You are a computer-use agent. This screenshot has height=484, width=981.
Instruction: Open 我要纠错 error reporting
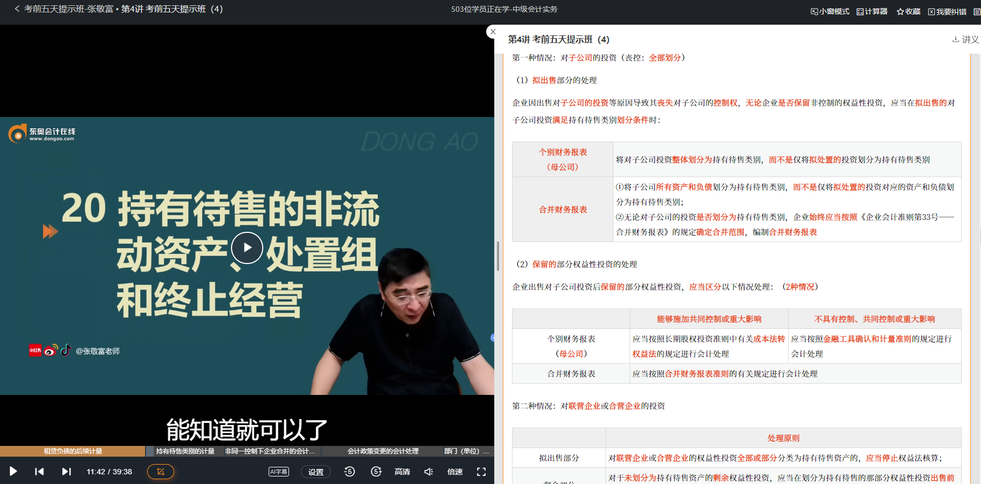947,11
